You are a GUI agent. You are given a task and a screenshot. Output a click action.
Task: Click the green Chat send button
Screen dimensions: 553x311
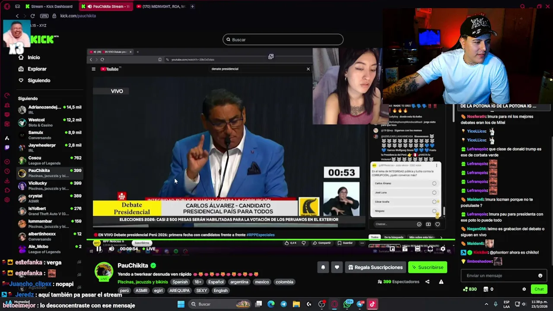[539, 289]
